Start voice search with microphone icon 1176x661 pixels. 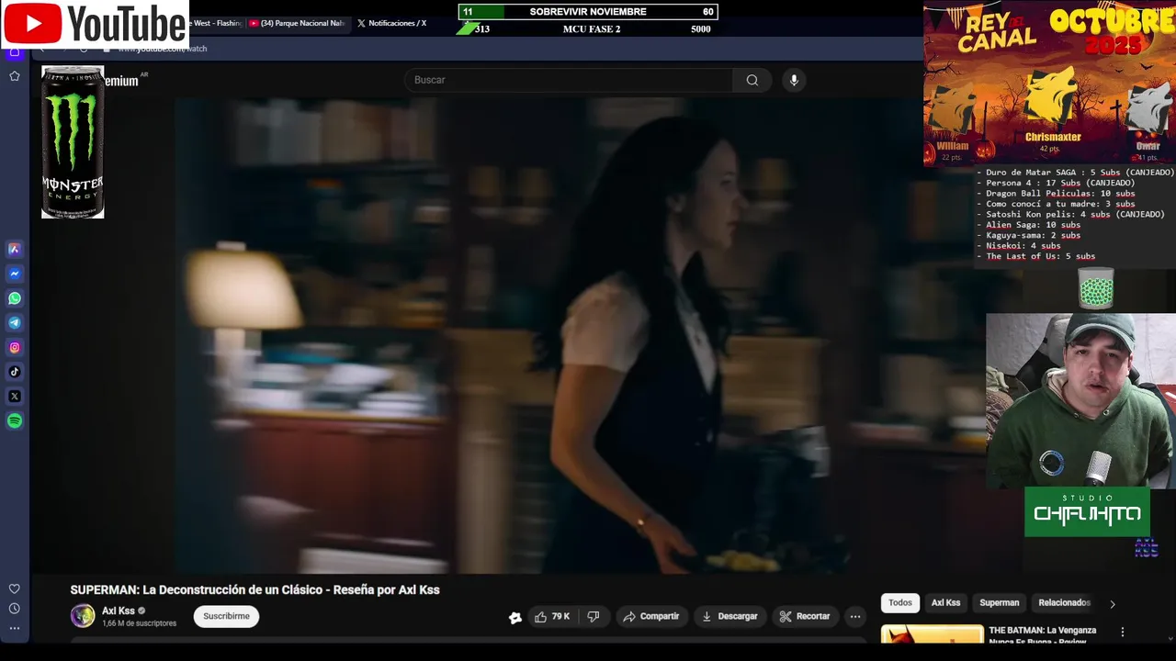coord(794,80)
